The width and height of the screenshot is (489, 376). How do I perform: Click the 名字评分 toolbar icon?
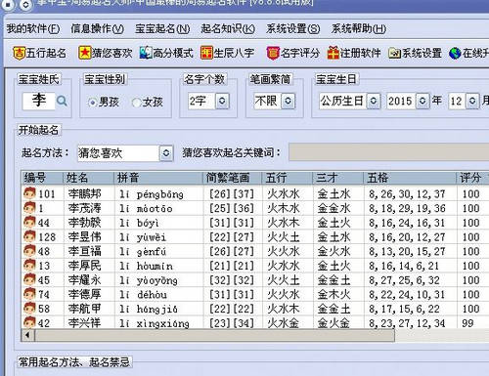pos(273,53)
